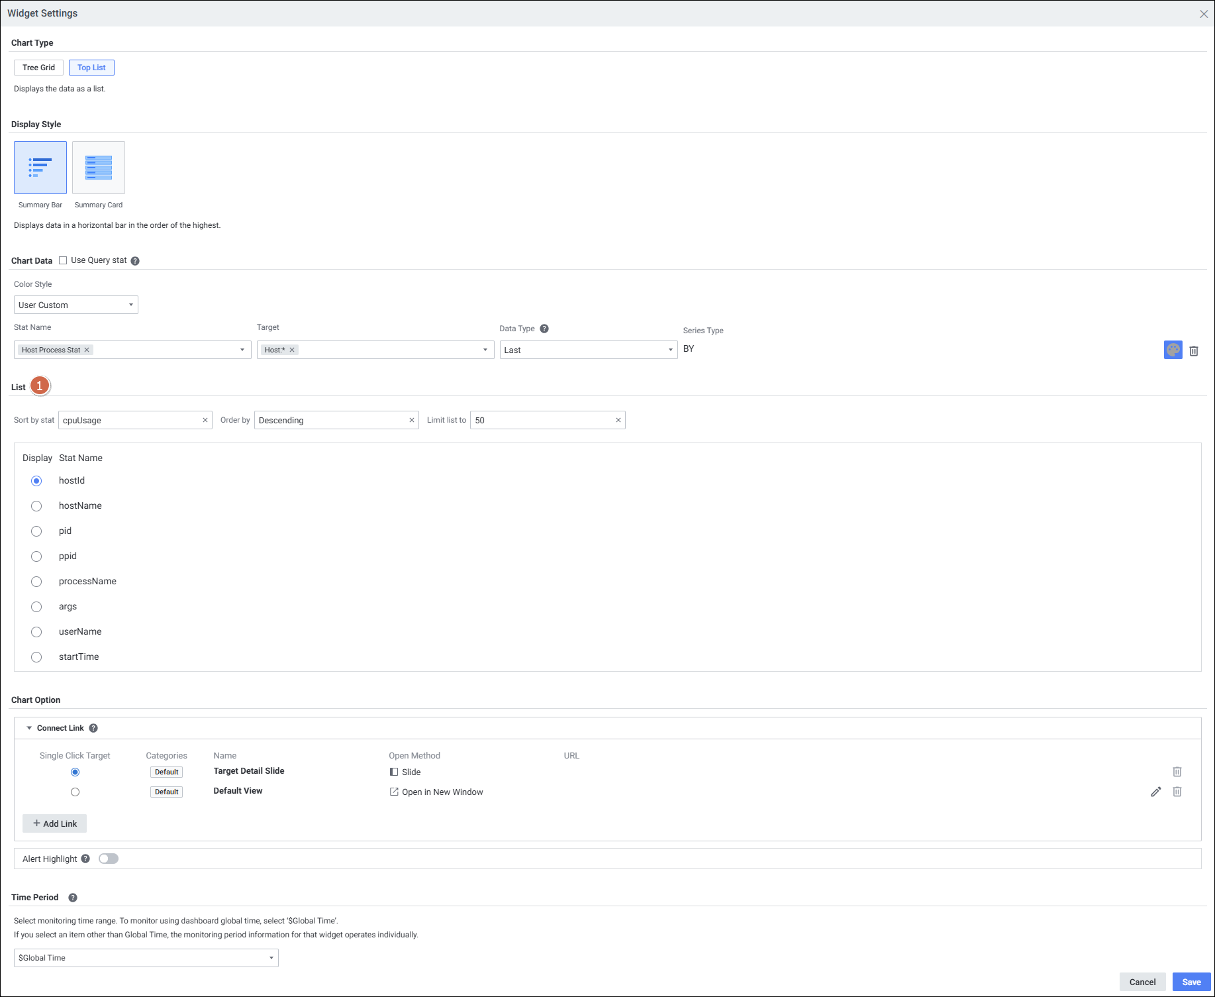The height and width of the screenshot is (997, 1215).
Task: Edit the Default View link
Action: (x=1155, y=792)
